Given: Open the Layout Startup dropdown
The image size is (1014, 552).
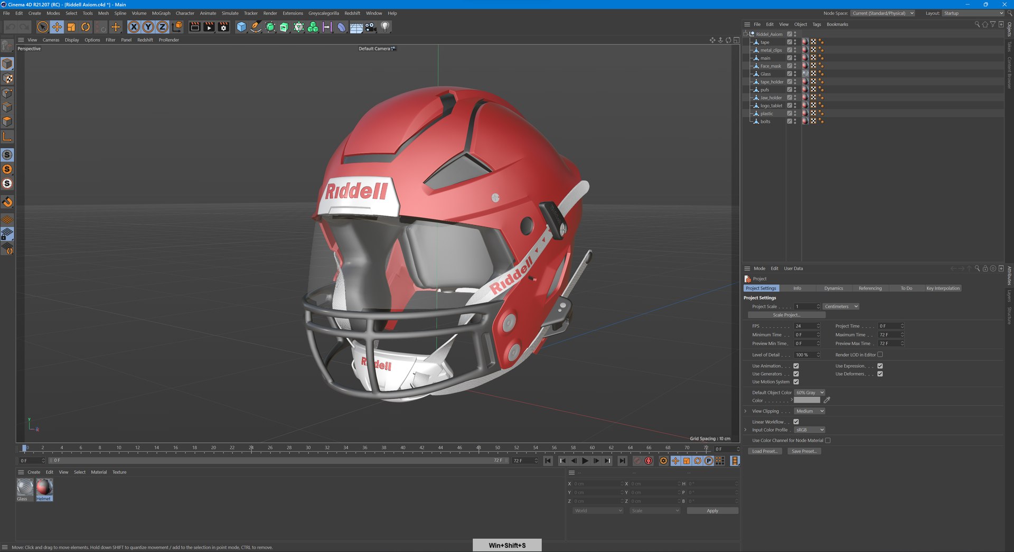Looking at the screenshot, I should [x=973, y=13].
